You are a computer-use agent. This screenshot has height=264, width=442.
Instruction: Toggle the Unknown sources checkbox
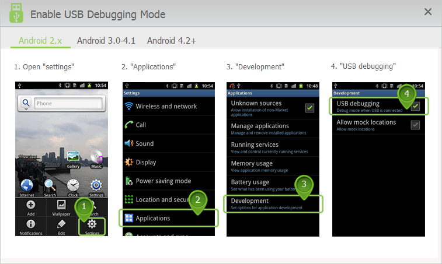[x=309, y=108]
